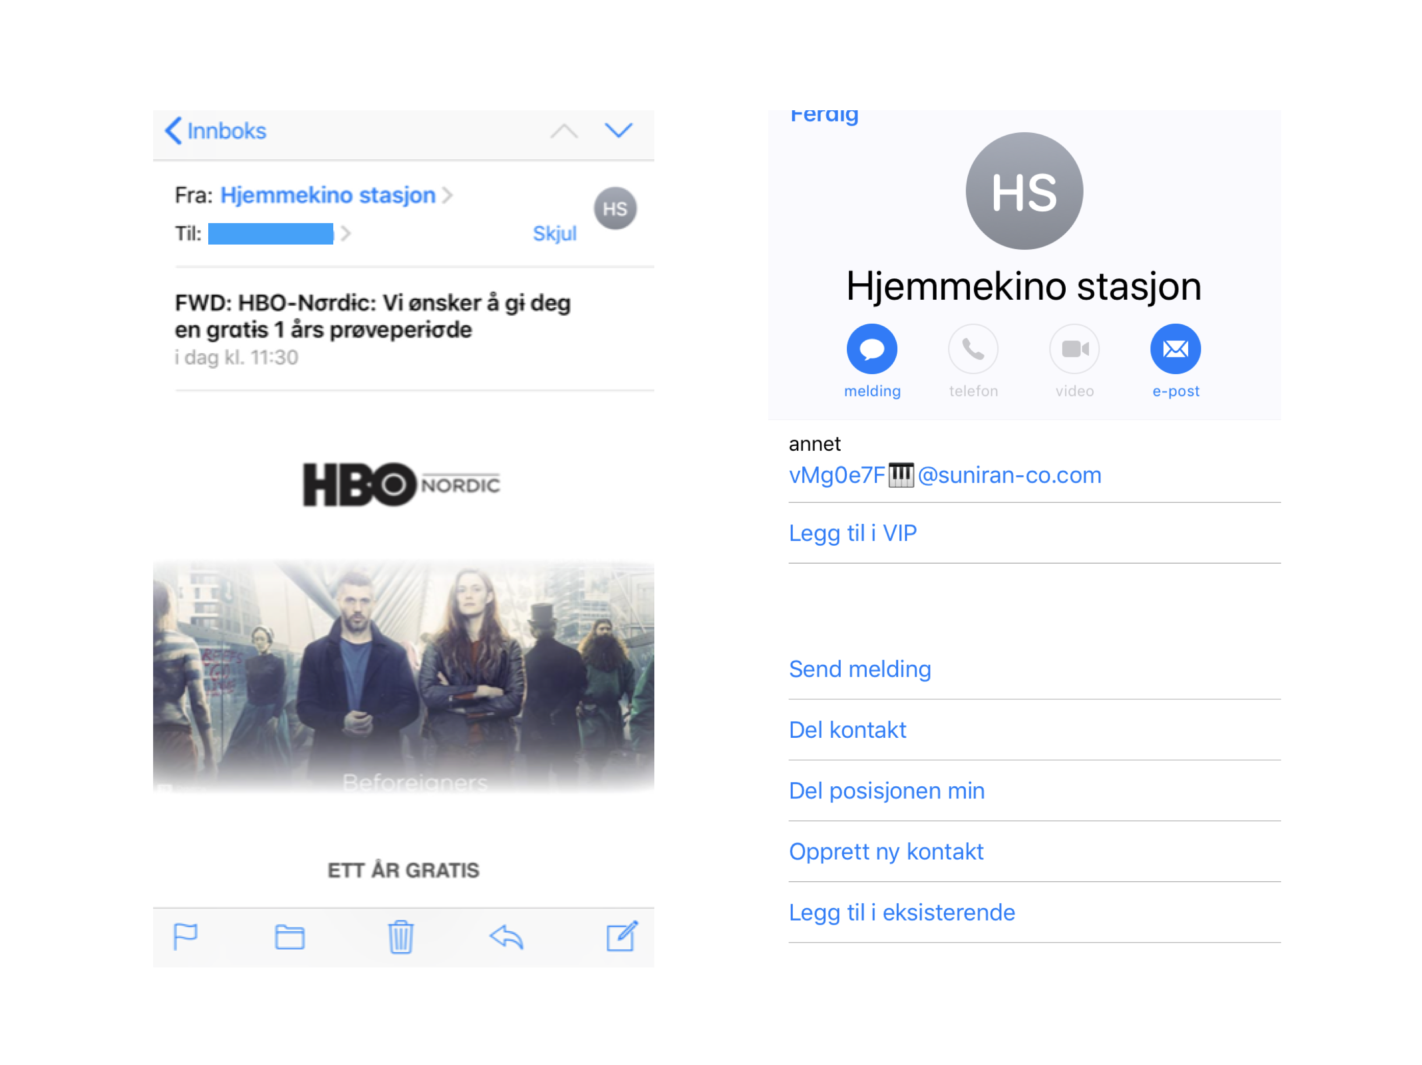Tap the annet email label
Screen dimensions: 1422x1065
click(x=815, y=444)
